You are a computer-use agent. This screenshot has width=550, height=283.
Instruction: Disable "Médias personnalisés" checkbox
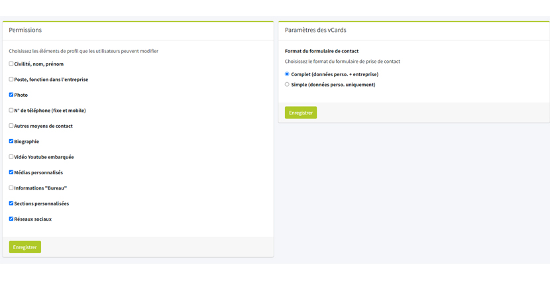(11, 172)
